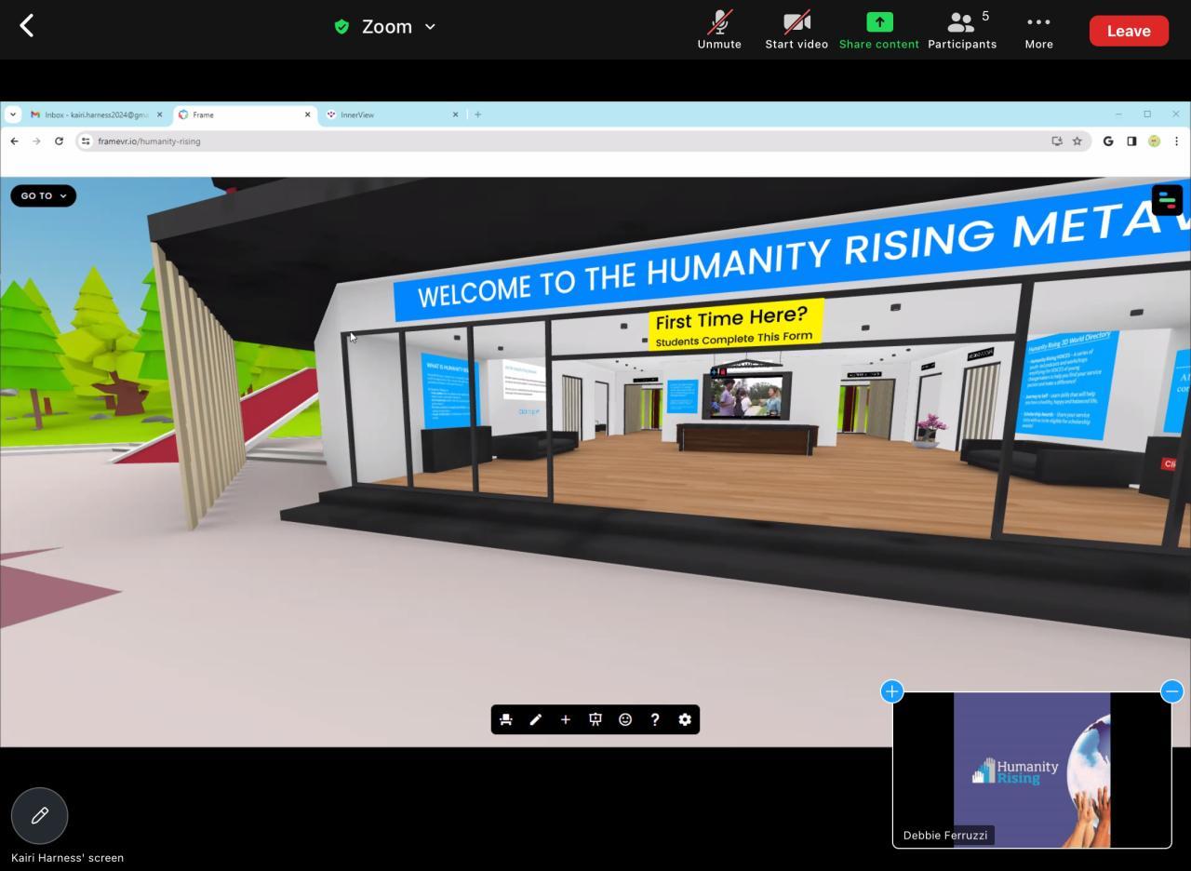Click the install app icon in address bar
This screenshot has height=871, width=1191.
(x=1057, y=141)
